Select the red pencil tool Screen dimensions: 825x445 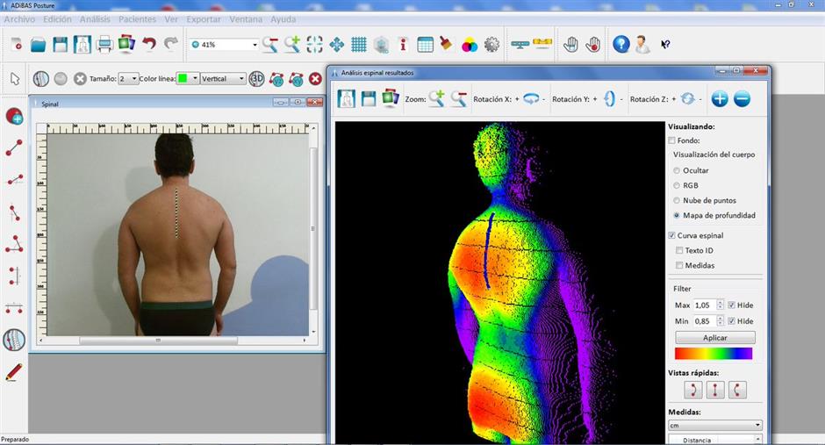click(x=14, y=372)
